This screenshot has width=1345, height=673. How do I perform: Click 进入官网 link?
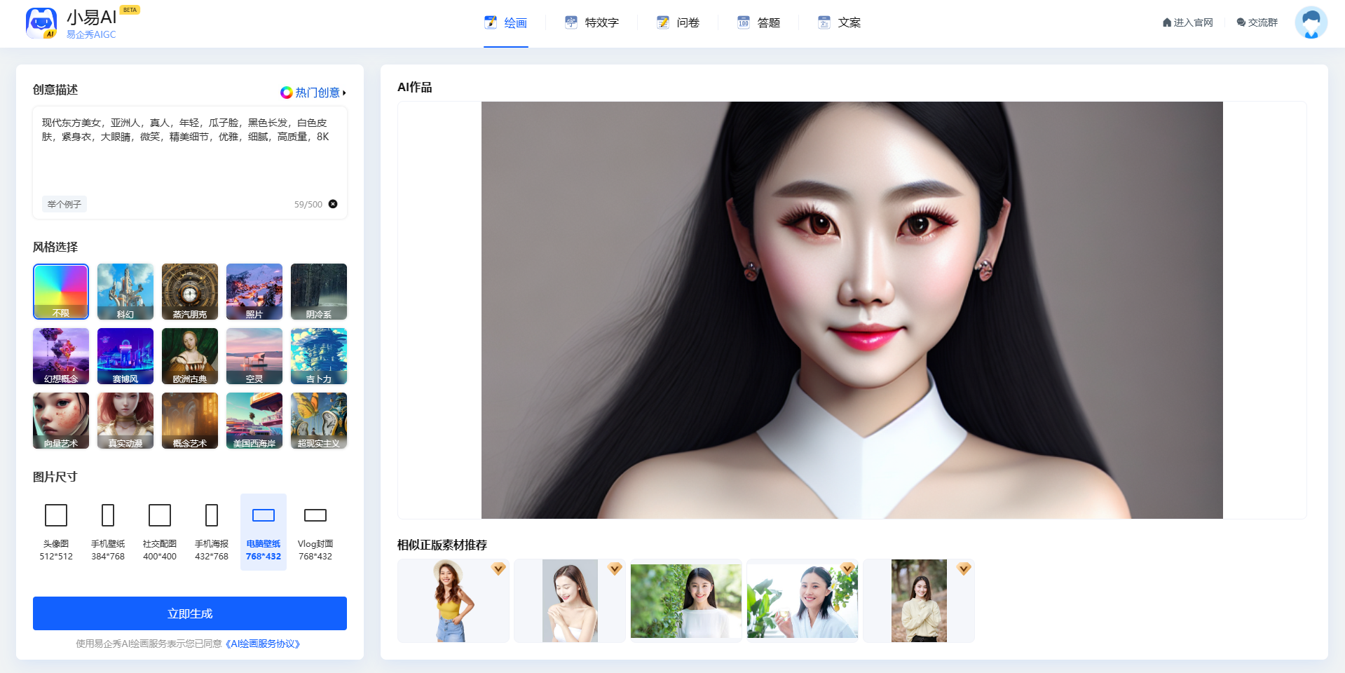point(1187,22)
